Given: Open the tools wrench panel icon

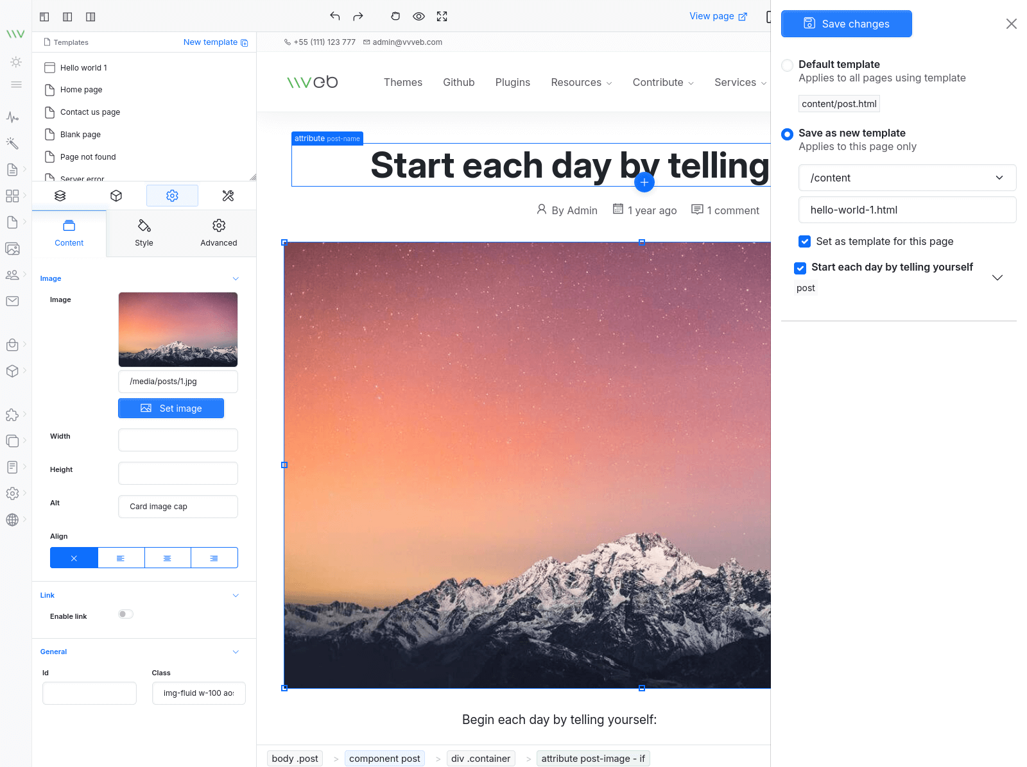Looking at the screenshot, I should (228, 196).
